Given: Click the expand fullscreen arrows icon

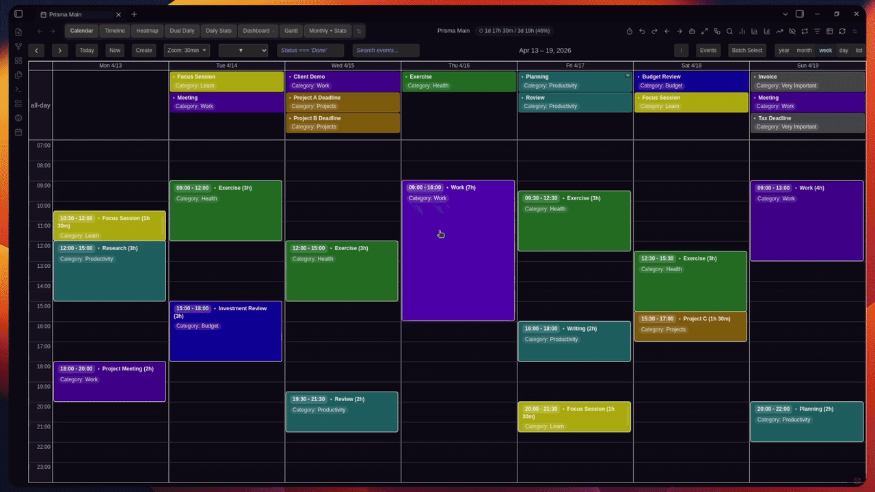Looking at the screenshot, I should (705, 31).
